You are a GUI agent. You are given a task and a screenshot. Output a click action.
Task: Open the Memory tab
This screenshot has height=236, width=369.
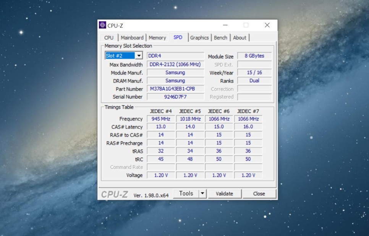point(157,38)
